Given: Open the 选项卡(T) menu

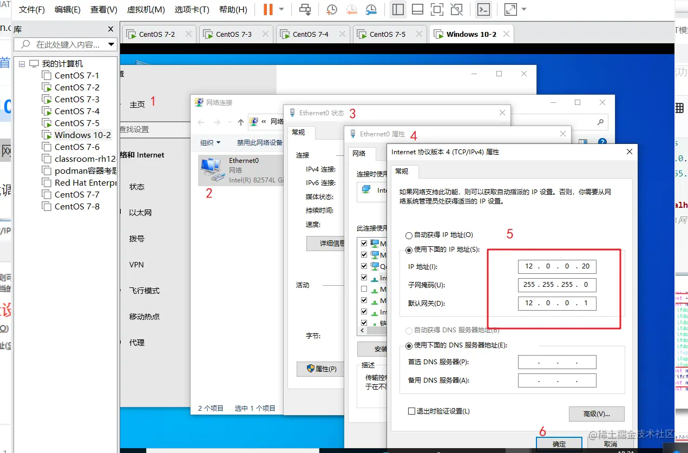Looking at the screenshot, I should tap(192, 10).
